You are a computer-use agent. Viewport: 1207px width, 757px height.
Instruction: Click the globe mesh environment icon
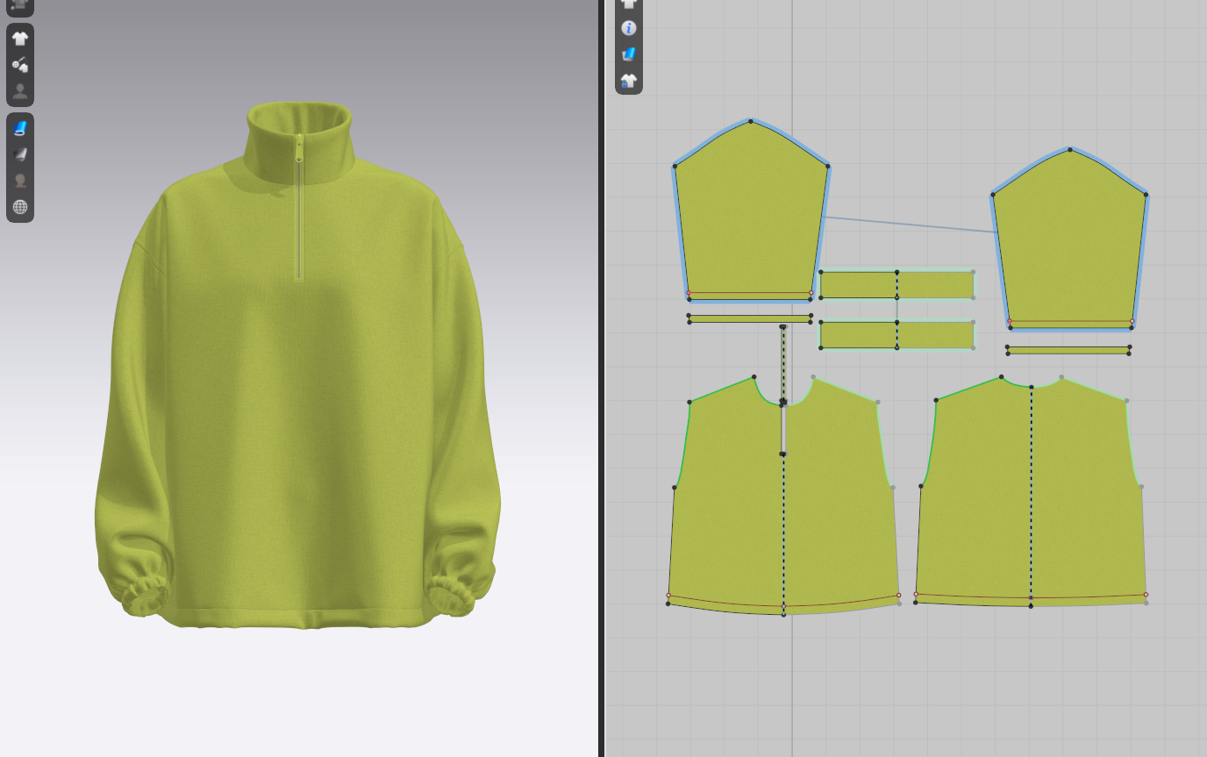tap(20, 207)
